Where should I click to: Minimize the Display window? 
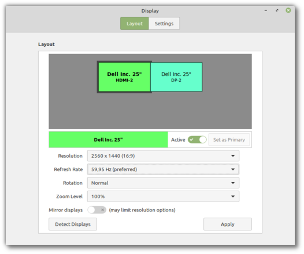[266, 10]
